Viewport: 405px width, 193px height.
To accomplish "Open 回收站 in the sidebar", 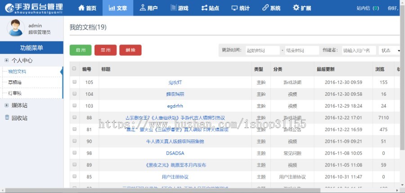I will pos(19,118).
